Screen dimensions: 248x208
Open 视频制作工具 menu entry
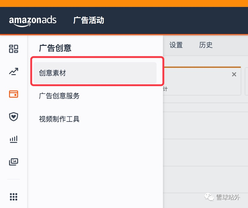59,119
